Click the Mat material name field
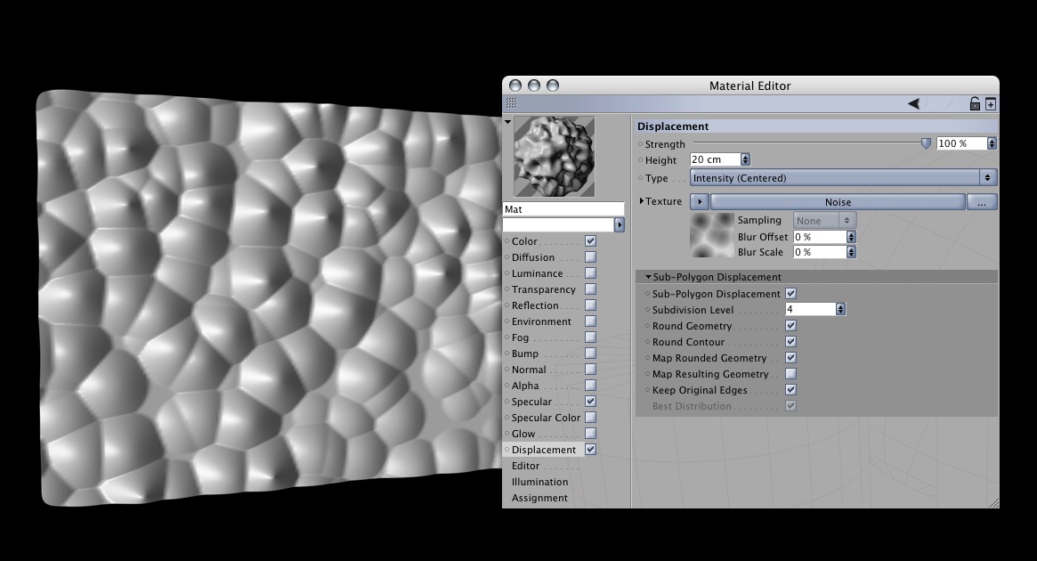This screenshot has height=561, width=1037. tap(563, 209)
